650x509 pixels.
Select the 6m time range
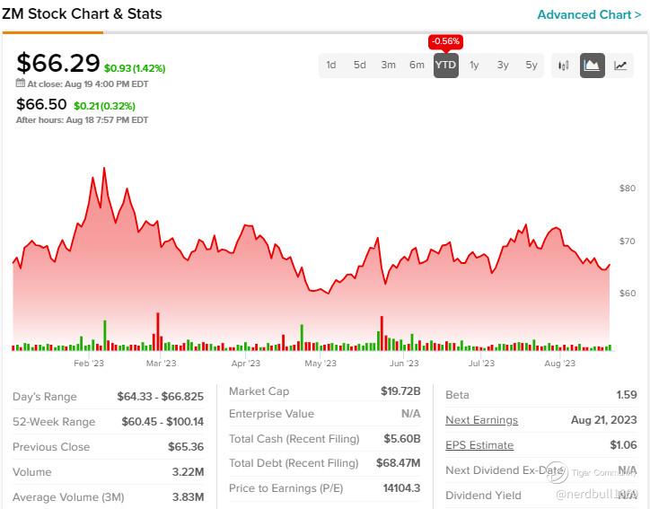coord(417,65)
